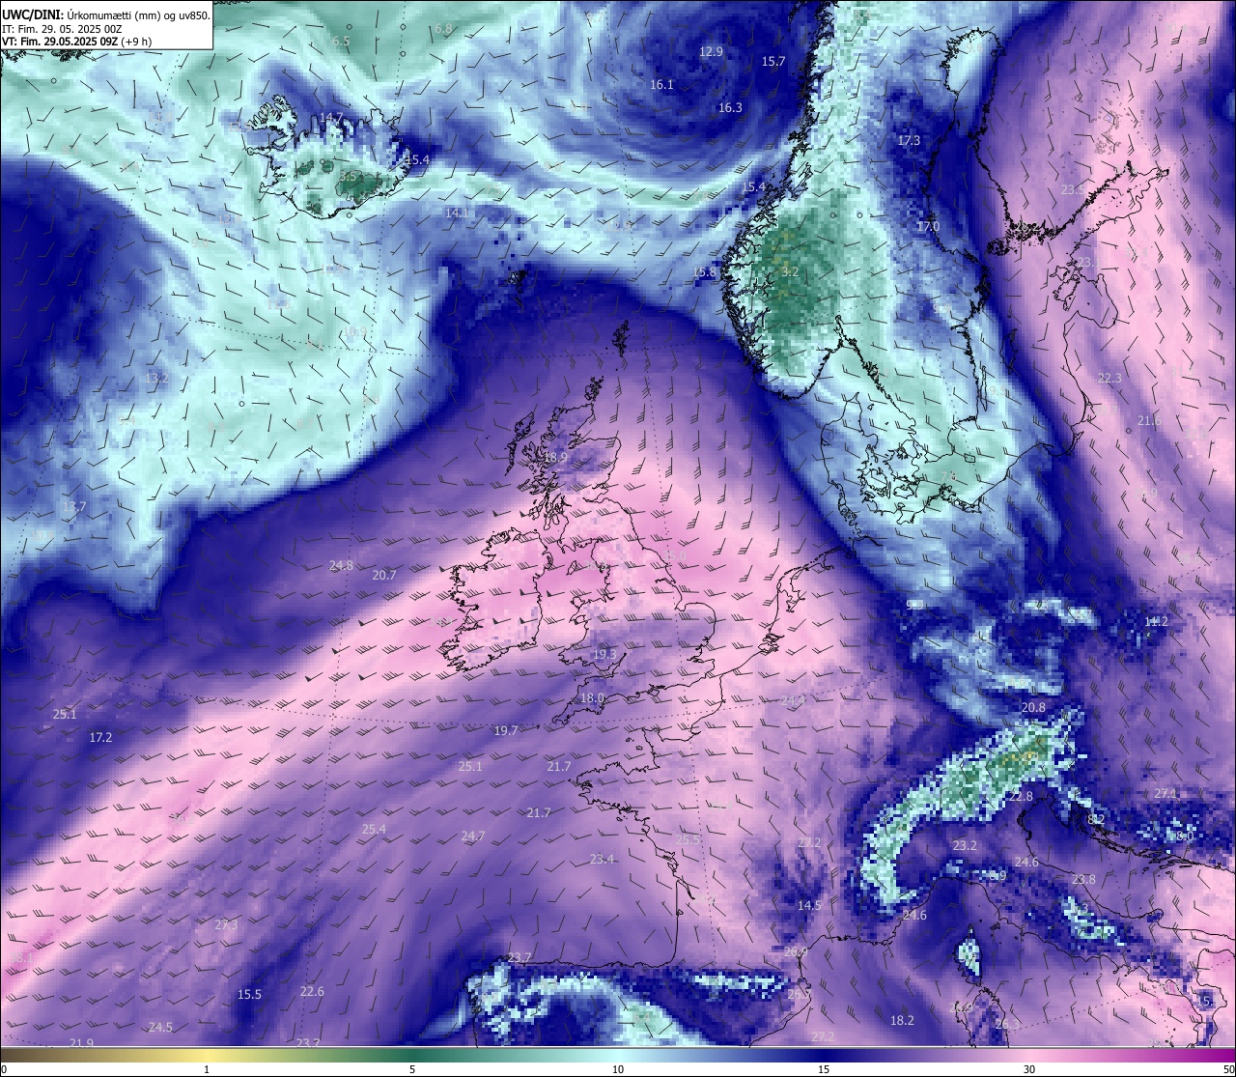Click the 23.8 value label
The height and width of the screenshot is (1077, 1236).
pyautogui.click(x=1083, y=880)
